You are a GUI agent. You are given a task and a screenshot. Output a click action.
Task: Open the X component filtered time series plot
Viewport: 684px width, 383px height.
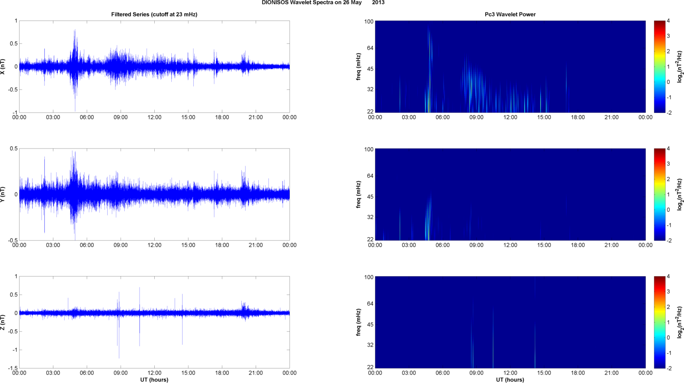click(154, 67)
